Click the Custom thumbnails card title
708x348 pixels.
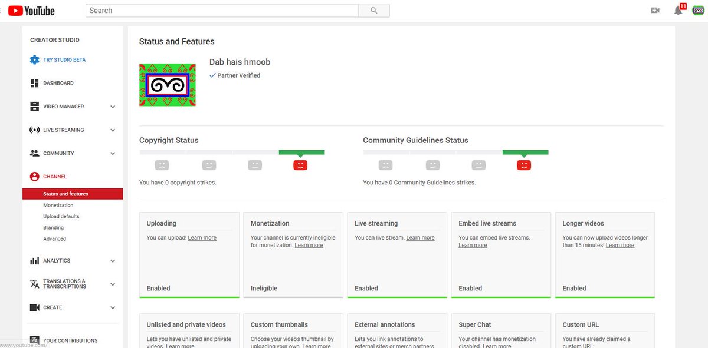coord(279,324)
